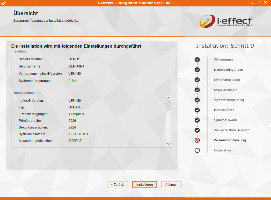Cancel setup with the Abbruch button

pos(171,185)
